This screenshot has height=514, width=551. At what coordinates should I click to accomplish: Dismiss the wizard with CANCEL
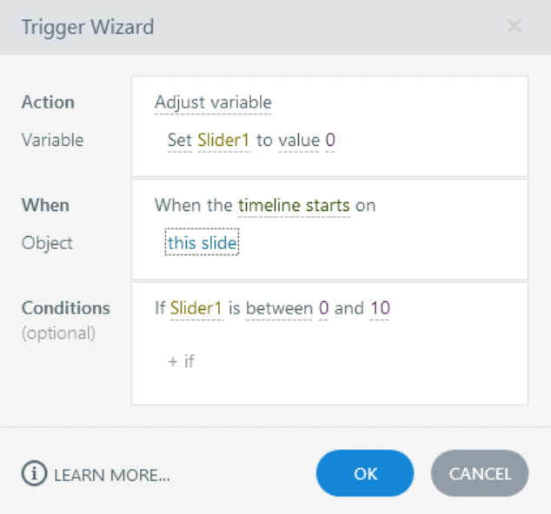(480, 473)
